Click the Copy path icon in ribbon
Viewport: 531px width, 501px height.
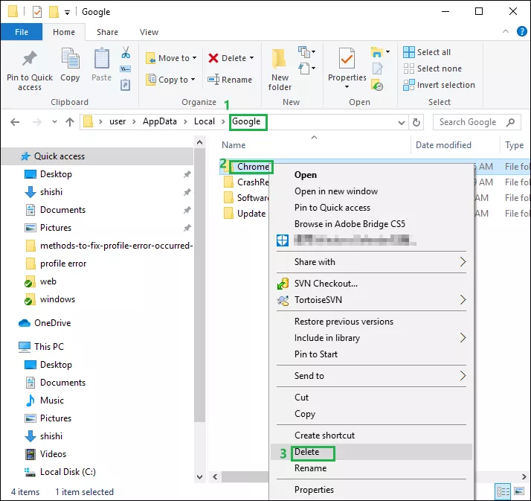point(125,68)
